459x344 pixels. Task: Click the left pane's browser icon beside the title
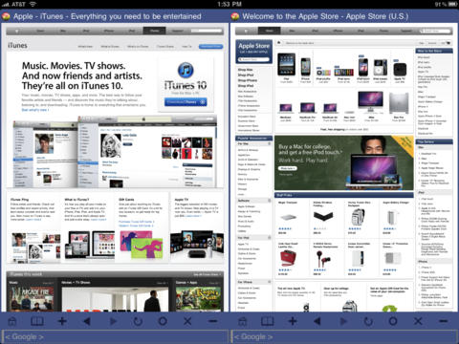tap(6, 16)
